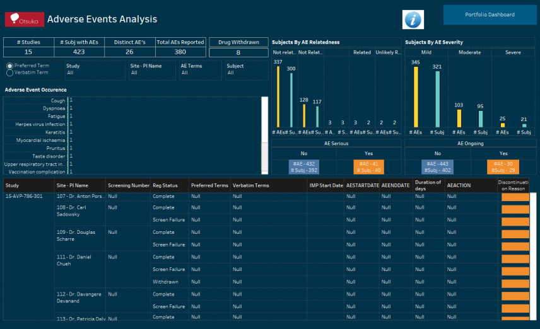Click the yellow bar labeled 128

point(304,115)
